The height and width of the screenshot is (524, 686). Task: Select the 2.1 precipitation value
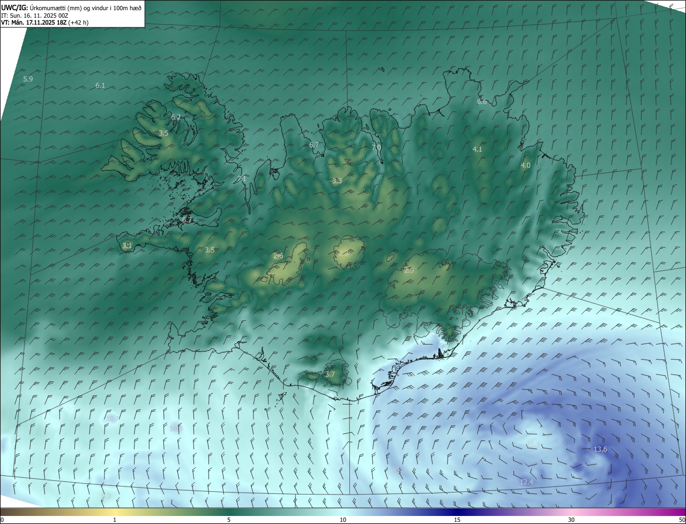[242, 178]
